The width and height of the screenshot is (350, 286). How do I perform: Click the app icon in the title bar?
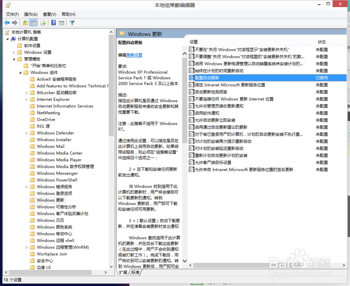(x=8, y=5)
